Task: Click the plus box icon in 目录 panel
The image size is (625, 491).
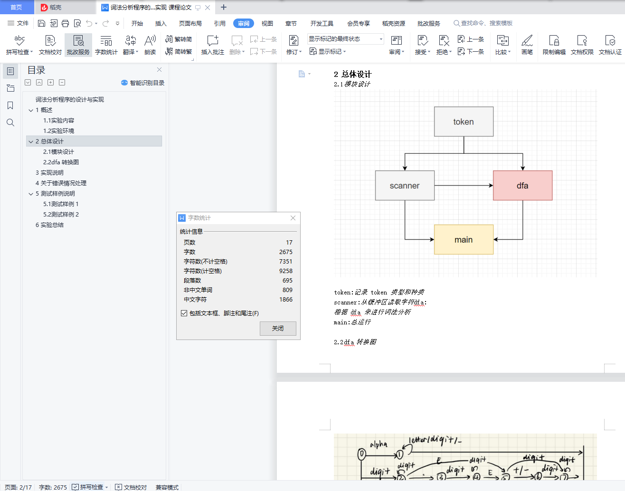Action: pos(50,83)
